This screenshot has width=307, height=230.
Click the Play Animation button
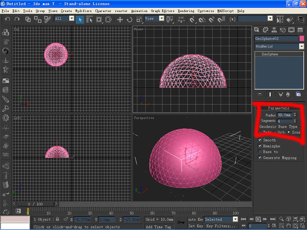coord(258,219)
